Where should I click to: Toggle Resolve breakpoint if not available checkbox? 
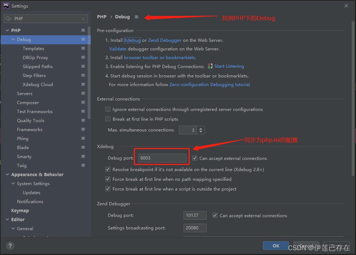[x=108, y=169]
